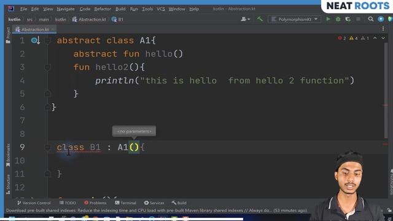Click the editor vertical scrollbar
The image size is (393, 221).
pos(386,90)
